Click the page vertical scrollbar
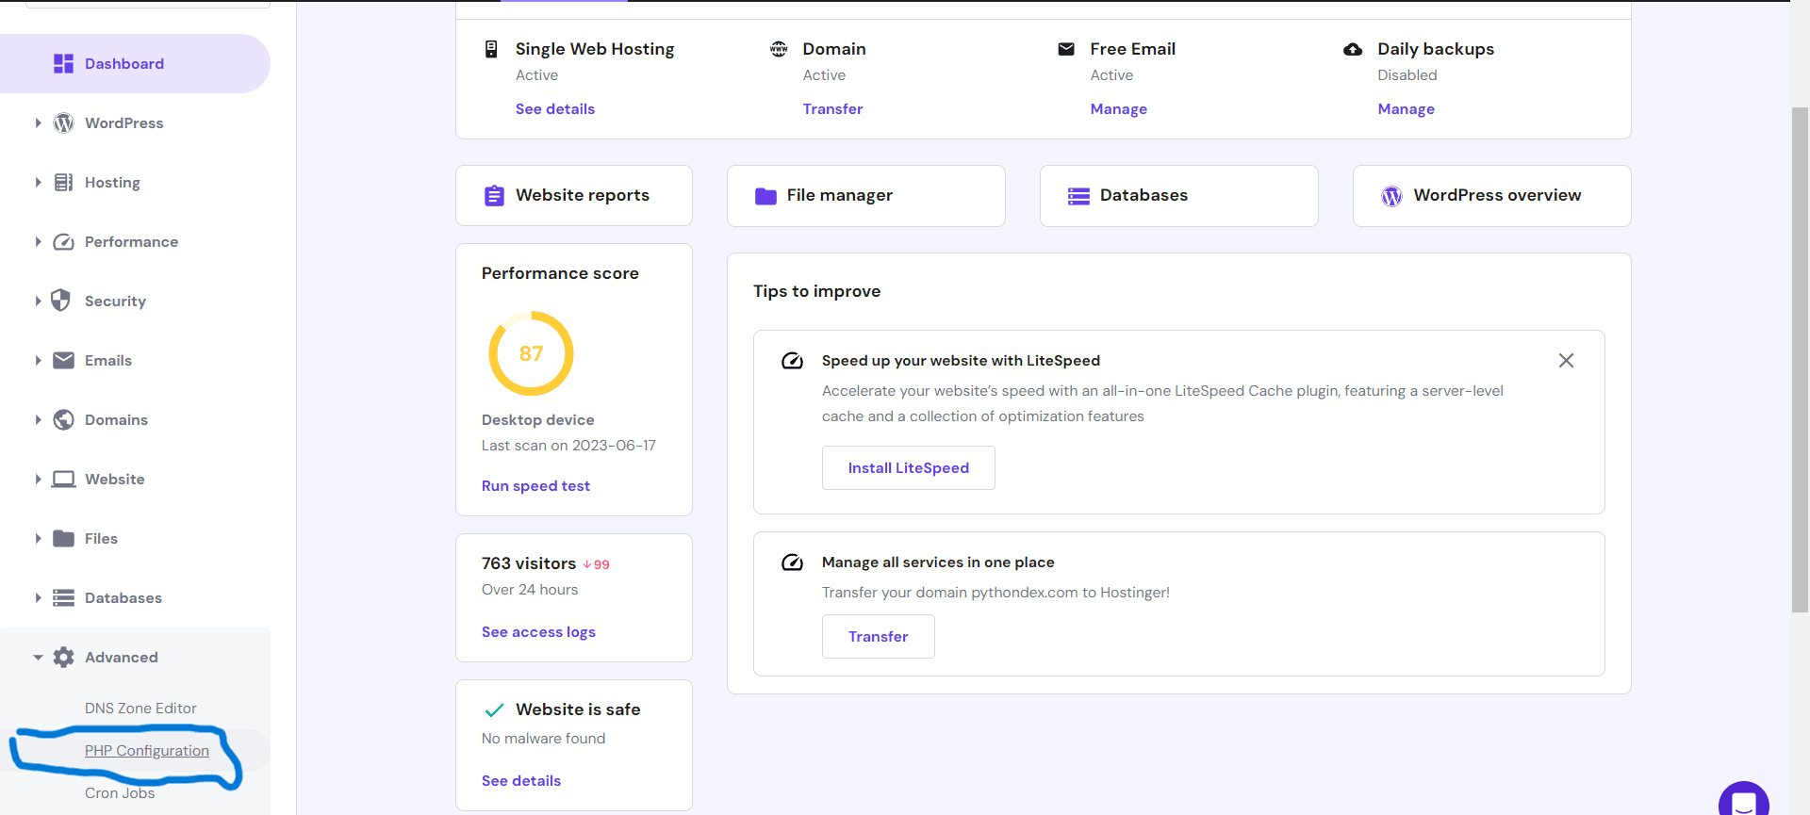The width and height of the screenshot is (1810, 815). [x=1800, y=358]
